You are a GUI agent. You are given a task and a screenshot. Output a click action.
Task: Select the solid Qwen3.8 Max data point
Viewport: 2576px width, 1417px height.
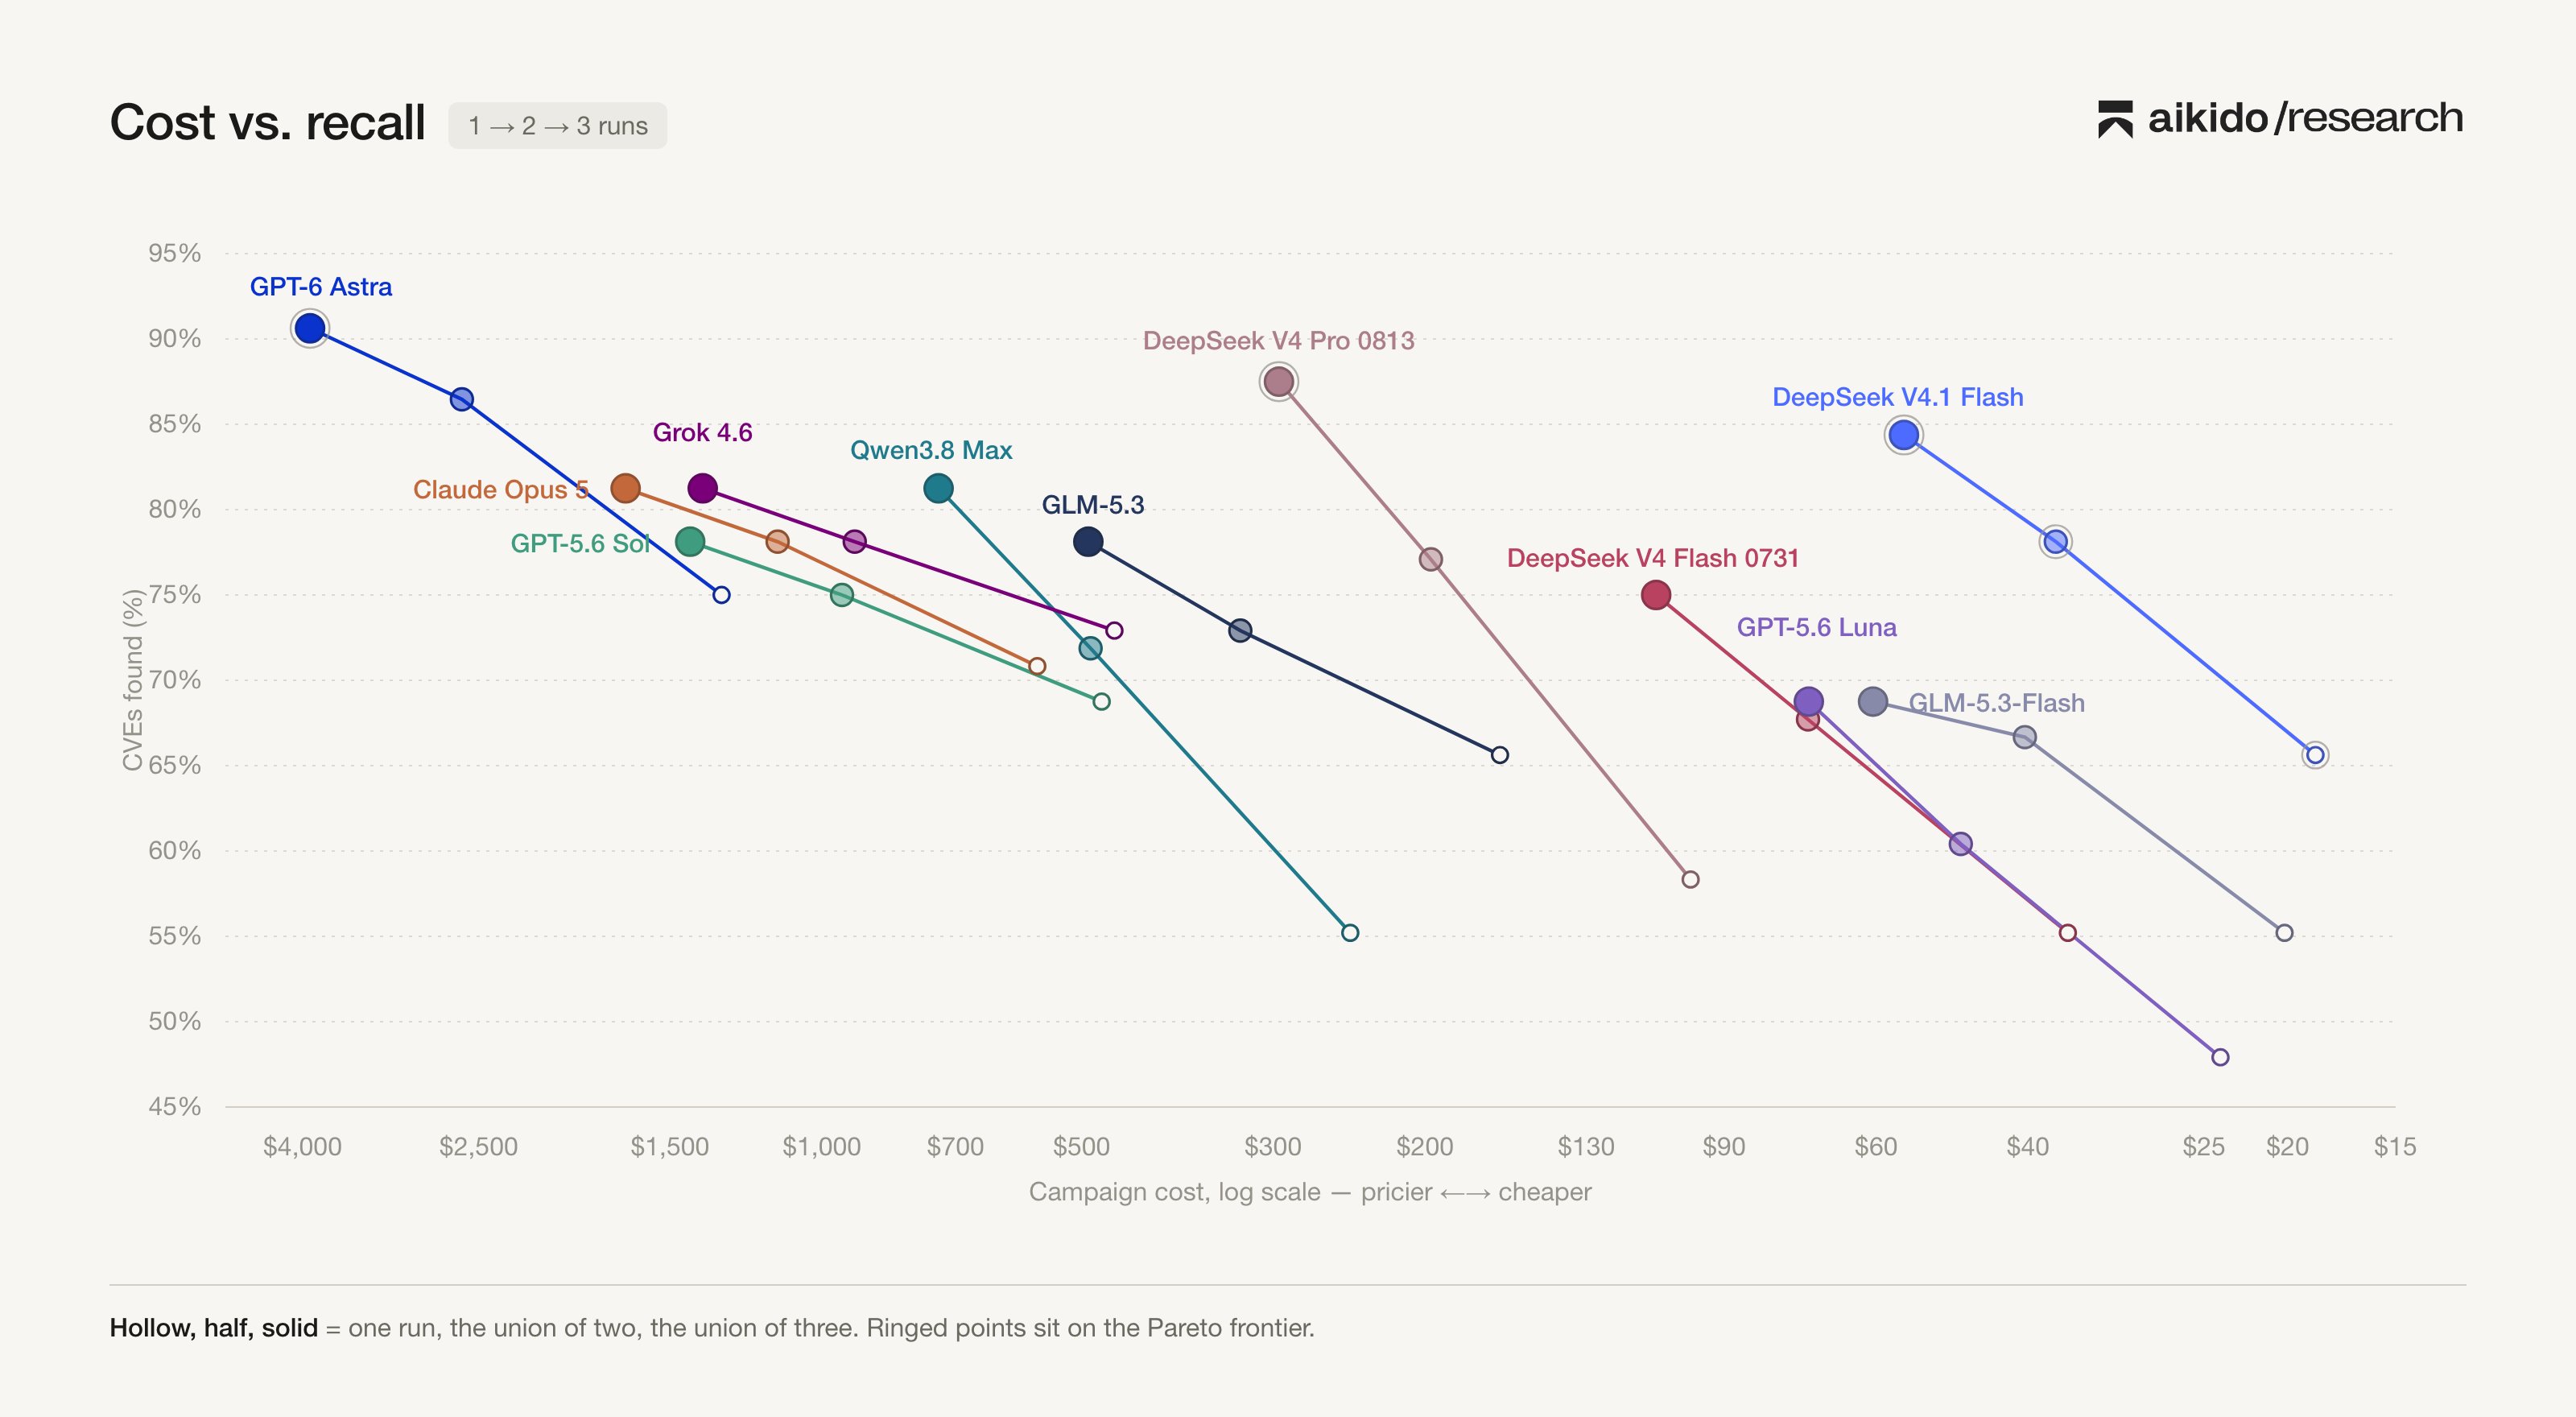[x=938, y=489]
